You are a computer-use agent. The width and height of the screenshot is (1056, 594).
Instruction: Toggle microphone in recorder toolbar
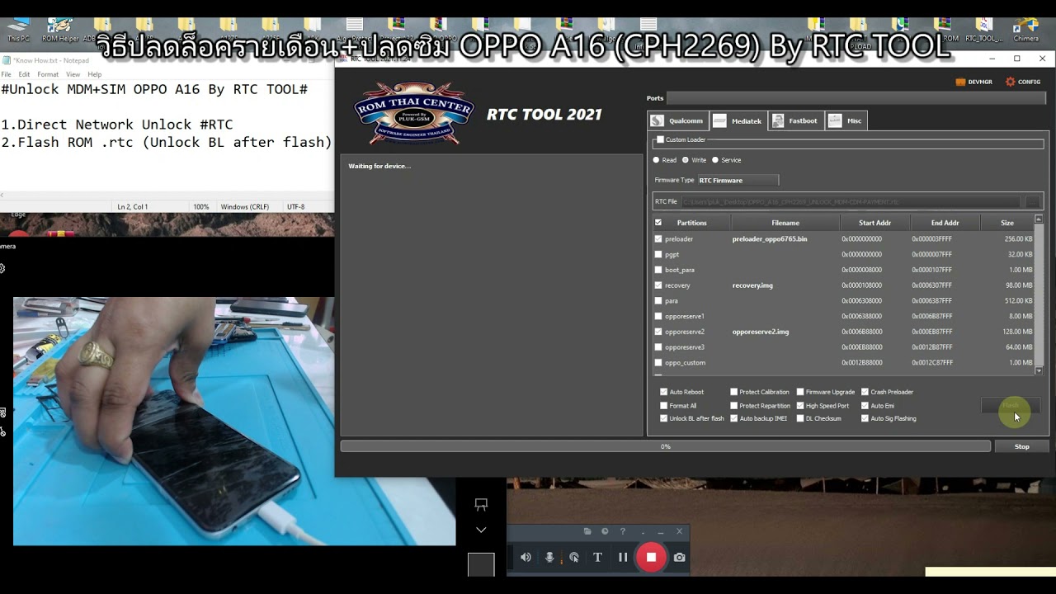coord(549,558)
